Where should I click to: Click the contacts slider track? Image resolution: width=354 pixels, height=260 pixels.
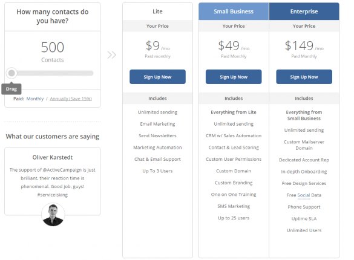click(x=52, y=73)
